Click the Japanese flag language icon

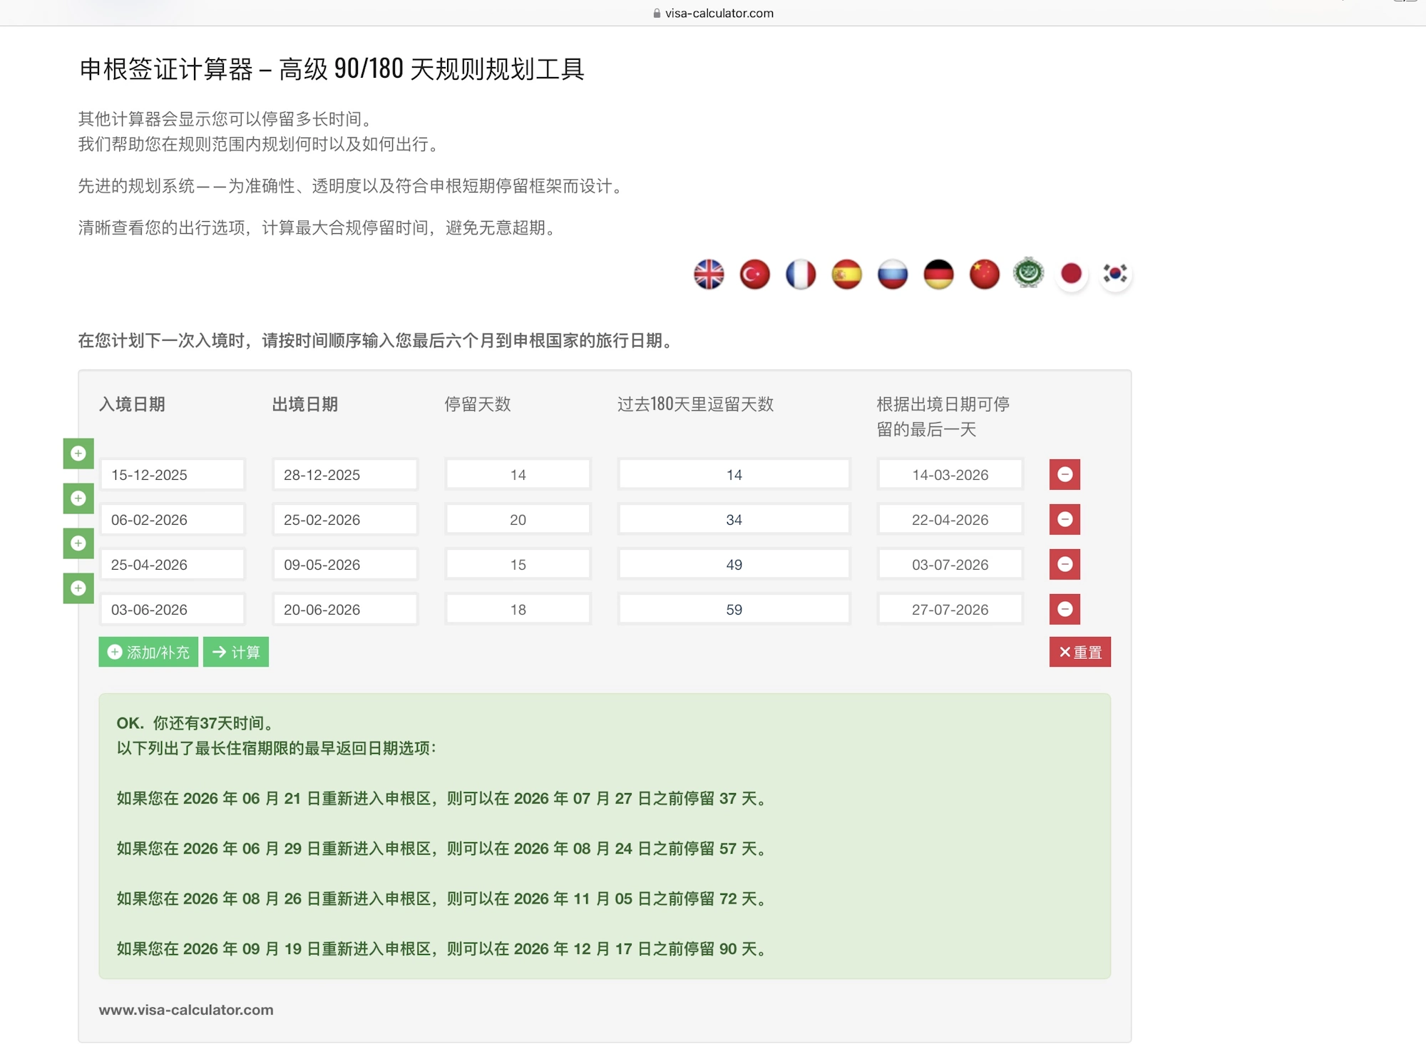click(x=1071, y=275)
